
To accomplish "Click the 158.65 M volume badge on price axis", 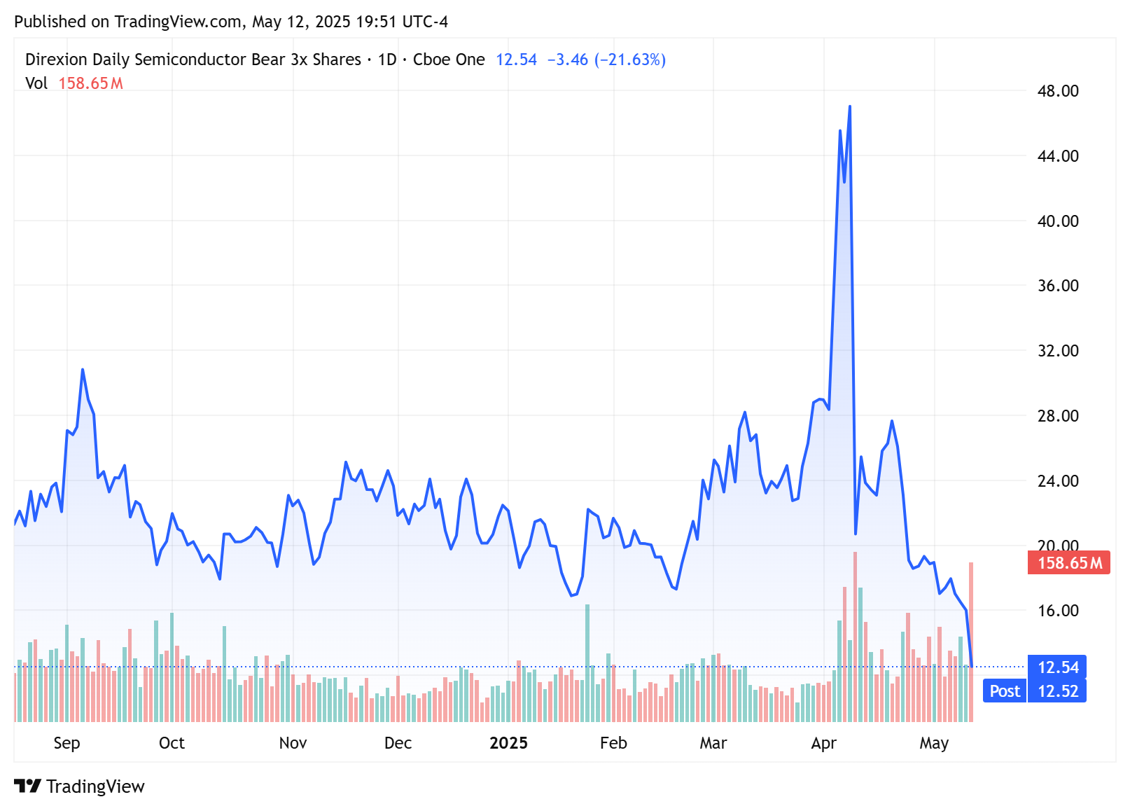I will 1068,562.
